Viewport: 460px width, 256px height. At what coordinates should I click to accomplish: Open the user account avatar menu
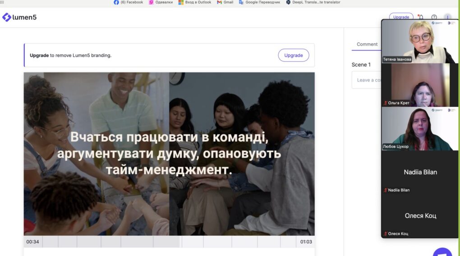pos(447,18)
